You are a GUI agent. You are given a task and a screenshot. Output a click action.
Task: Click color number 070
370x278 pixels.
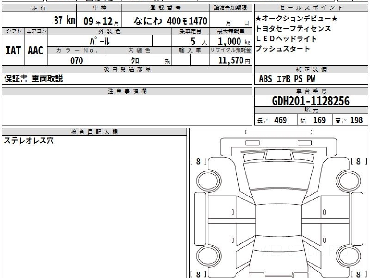click(x=77, y=61)
